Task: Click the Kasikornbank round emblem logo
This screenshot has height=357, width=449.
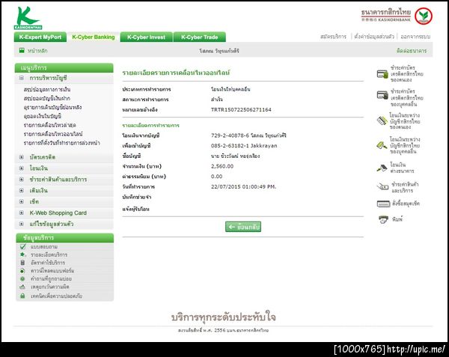Action: pyautogui.click(x=424, y=16)
